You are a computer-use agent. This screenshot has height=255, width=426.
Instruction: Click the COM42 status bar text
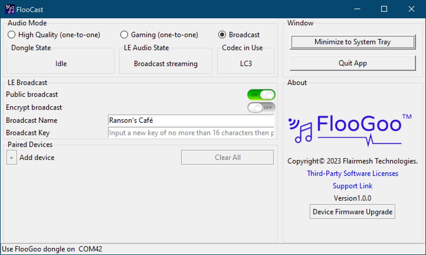click(x=90, y=249)
